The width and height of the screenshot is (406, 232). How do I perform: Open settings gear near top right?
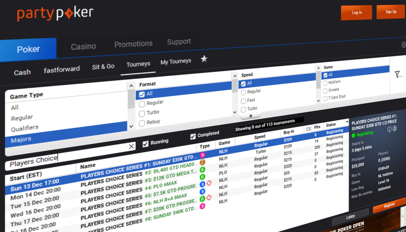[404, 45]
